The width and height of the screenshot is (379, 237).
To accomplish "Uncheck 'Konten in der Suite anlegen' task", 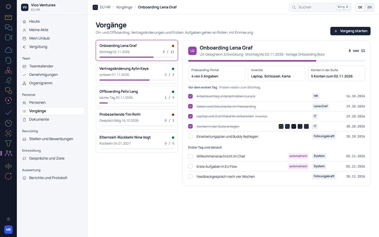I will point(191,126).
